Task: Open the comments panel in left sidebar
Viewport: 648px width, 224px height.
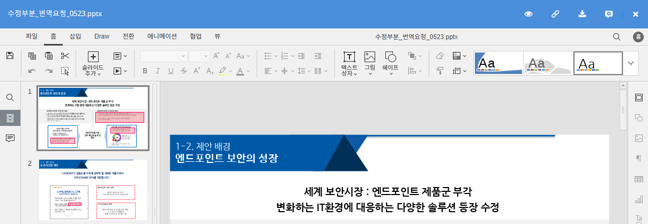Action: (10, 138)
